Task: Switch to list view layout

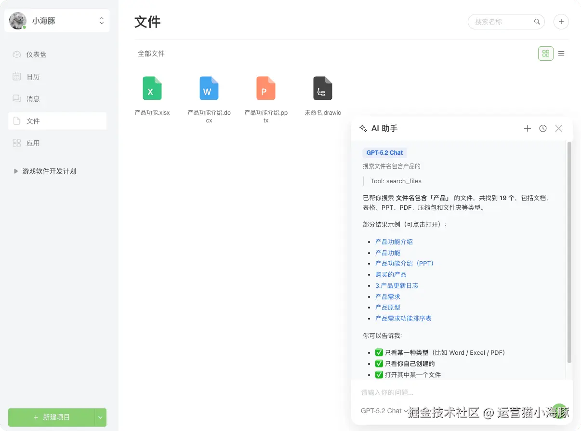Action: (x=561, y=54)
